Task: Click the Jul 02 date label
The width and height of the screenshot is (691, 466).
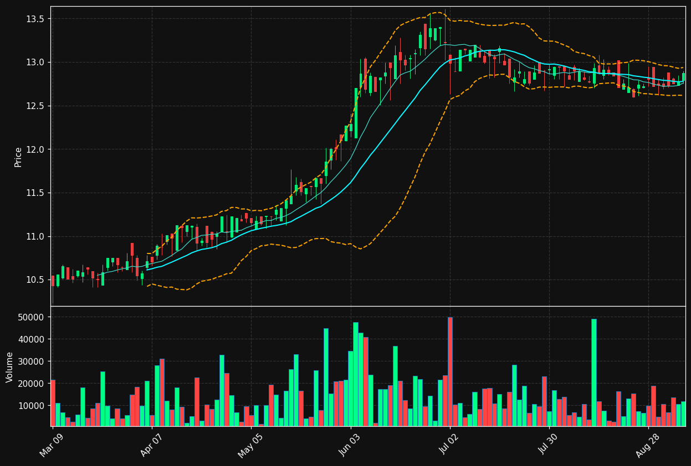Action: [x=448, y=446]
